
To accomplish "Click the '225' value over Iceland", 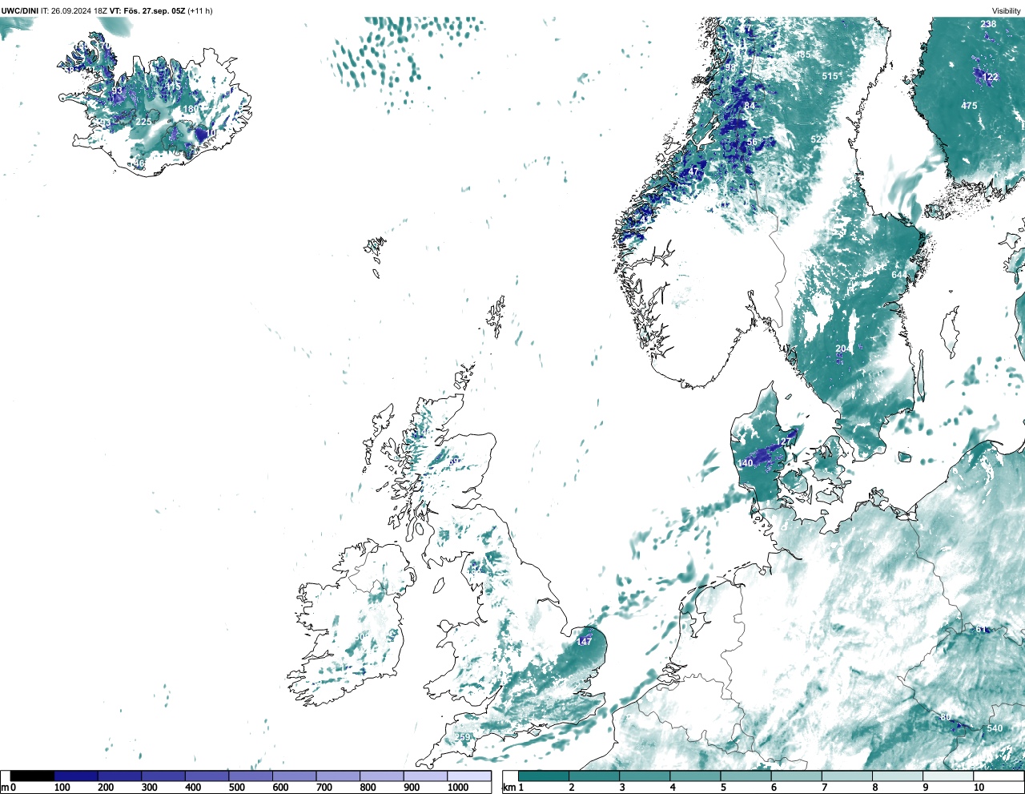I will pyautogui.click(x=143, y=122).
